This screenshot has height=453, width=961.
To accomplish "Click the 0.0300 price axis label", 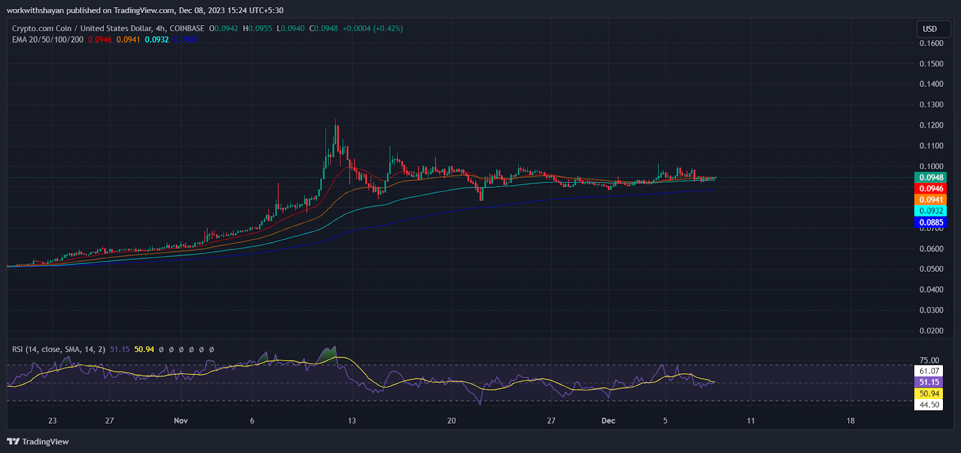I will [931, 310].
